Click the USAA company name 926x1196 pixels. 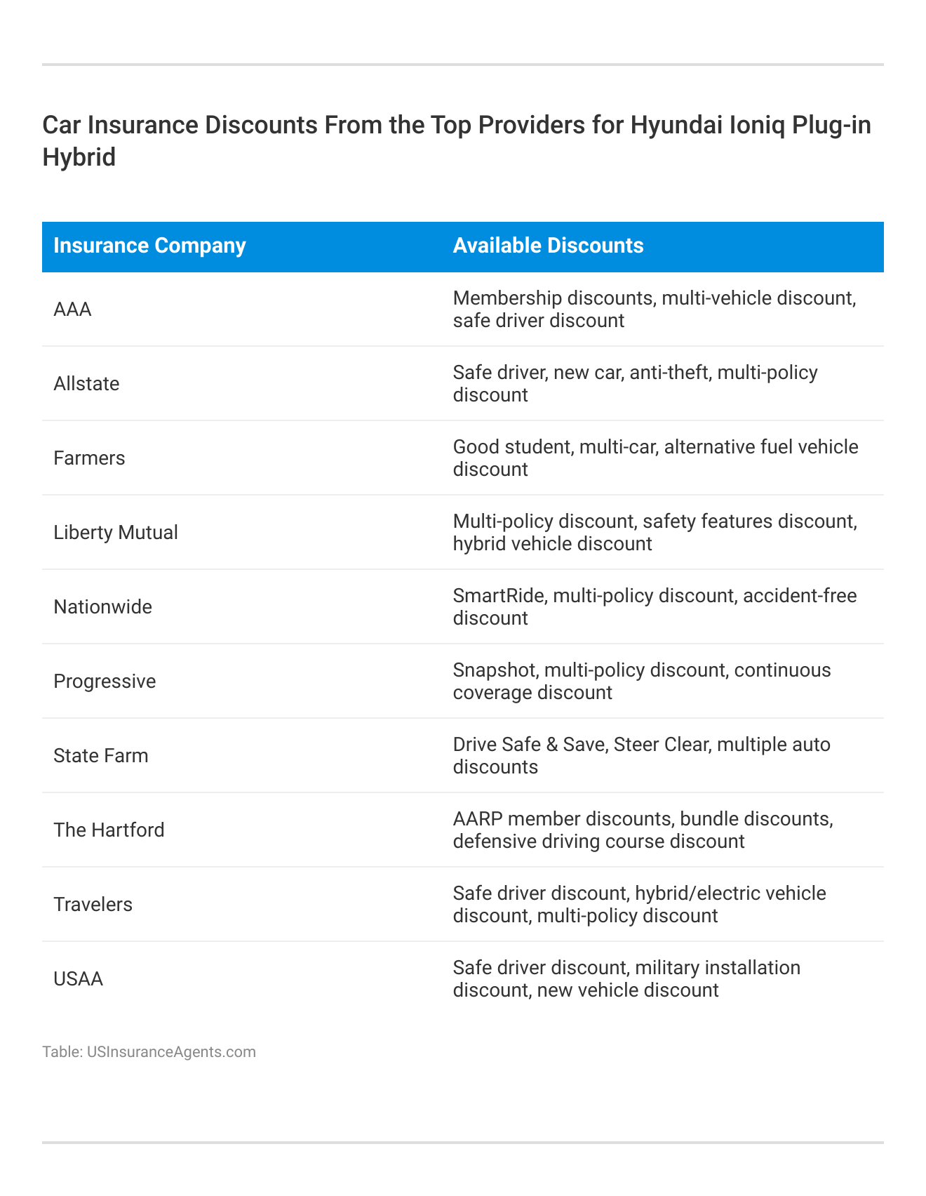[78, 979]
